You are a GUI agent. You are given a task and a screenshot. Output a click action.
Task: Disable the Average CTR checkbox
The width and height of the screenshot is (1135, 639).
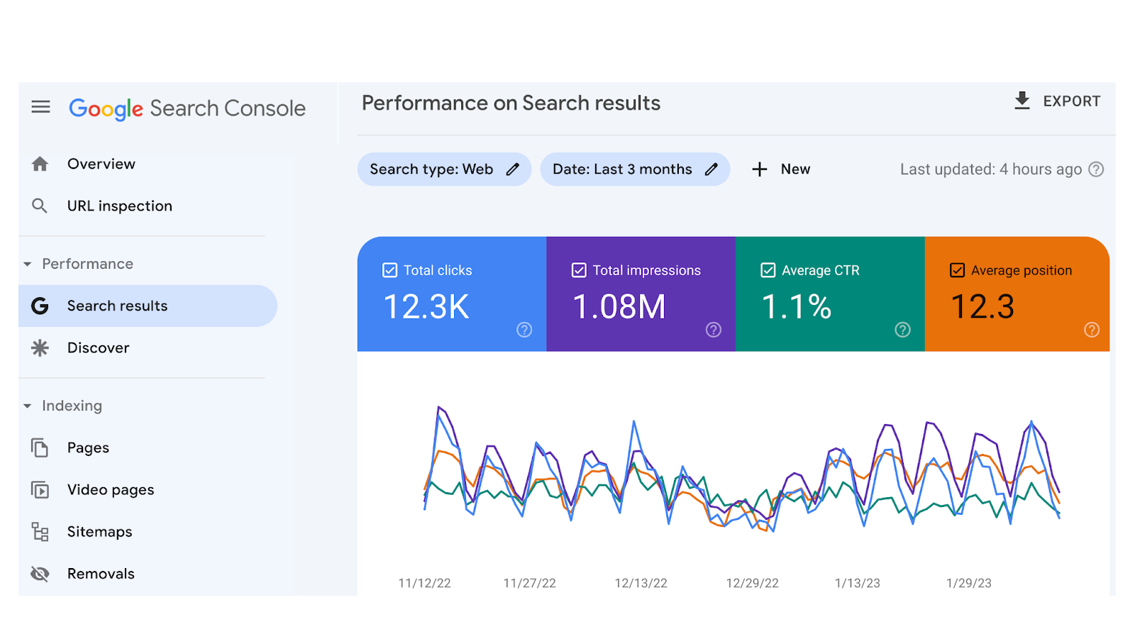[x=768, y=270]
